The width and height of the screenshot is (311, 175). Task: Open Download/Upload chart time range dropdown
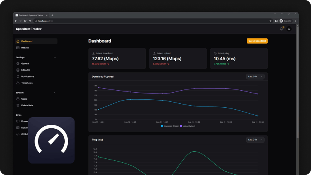tap(255, 76)
